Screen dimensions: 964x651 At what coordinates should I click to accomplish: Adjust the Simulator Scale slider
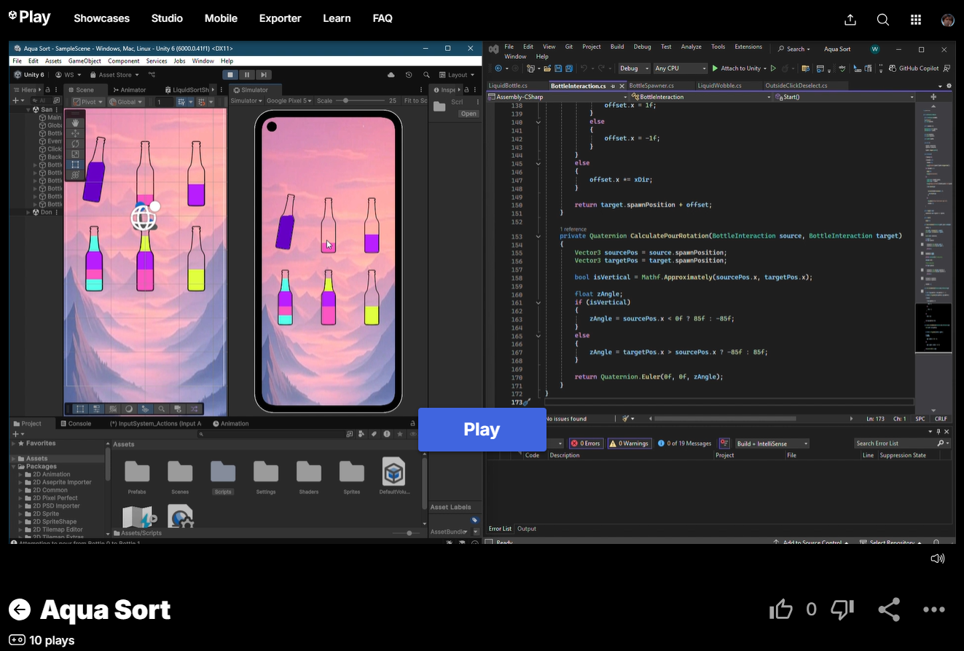[360, 101]
